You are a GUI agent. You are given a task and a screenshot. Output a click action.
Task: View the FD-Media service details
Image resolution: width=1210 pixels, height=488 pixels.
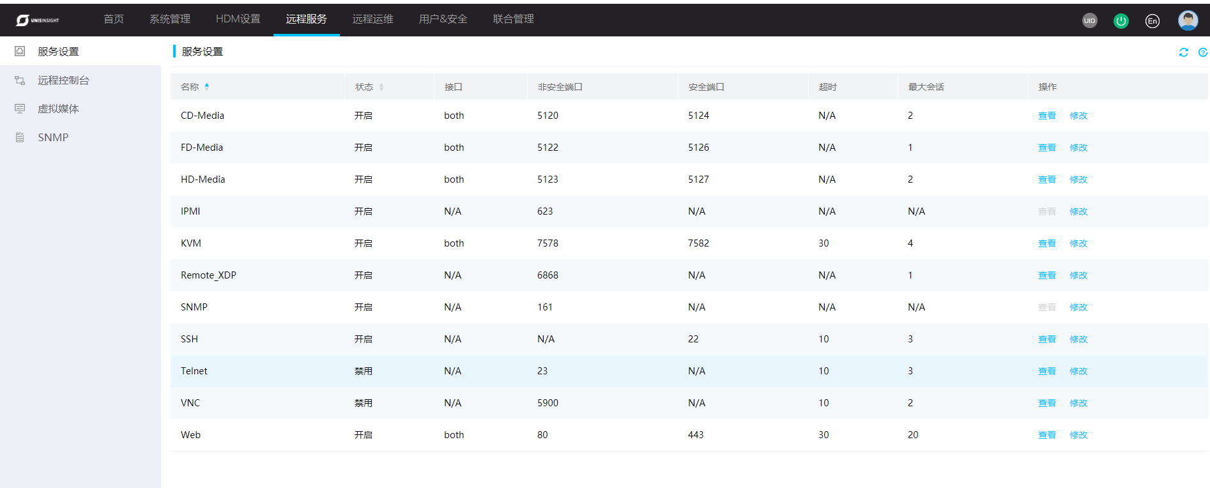point(1046,148)
